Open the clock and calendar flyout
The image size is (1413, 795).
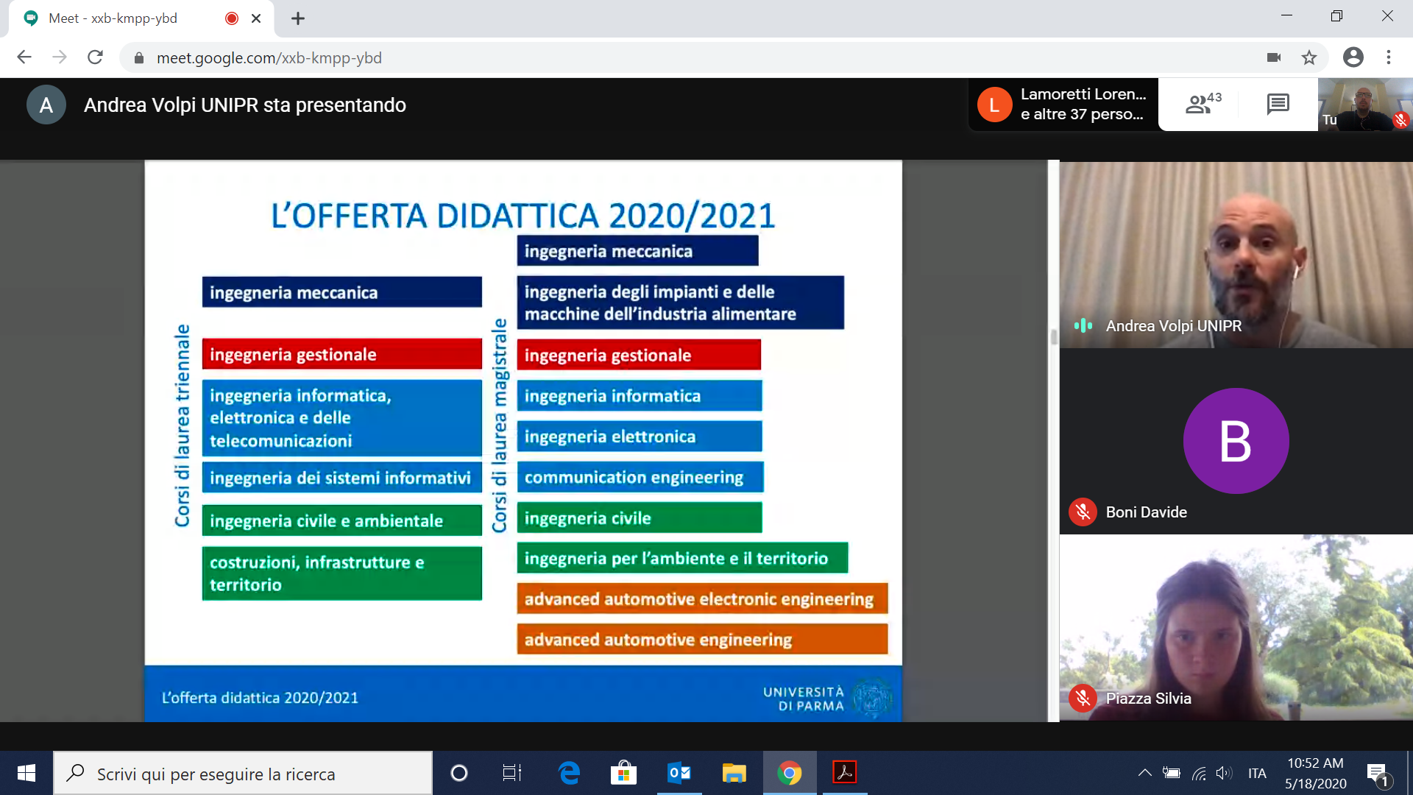1316,773
